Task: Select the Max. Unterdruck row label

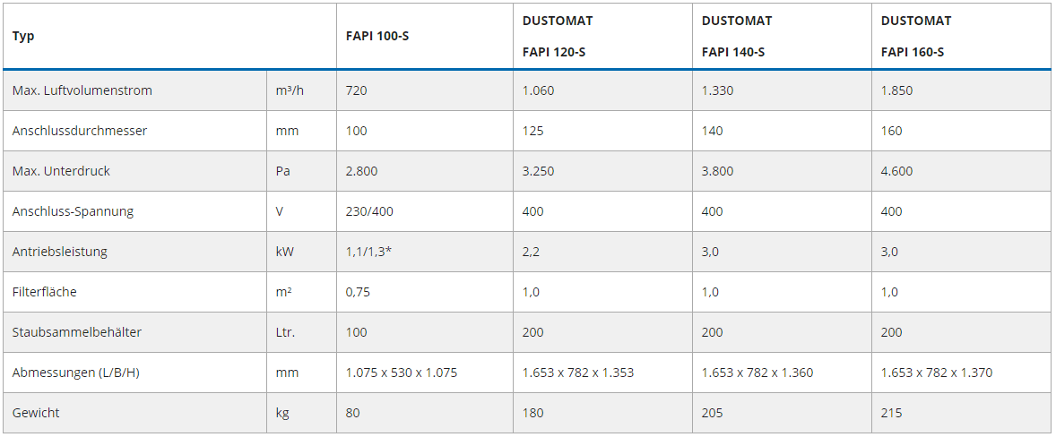Action: (62, 171)
